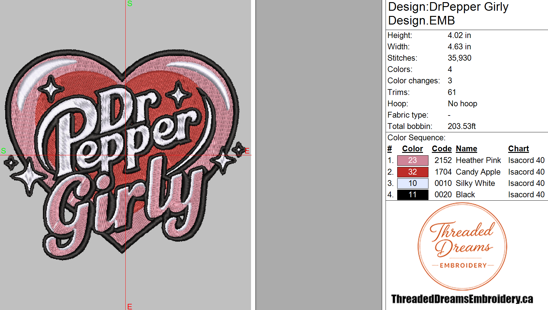
Task: Click the Heather Pink thread name
Action: click(478, 160)
